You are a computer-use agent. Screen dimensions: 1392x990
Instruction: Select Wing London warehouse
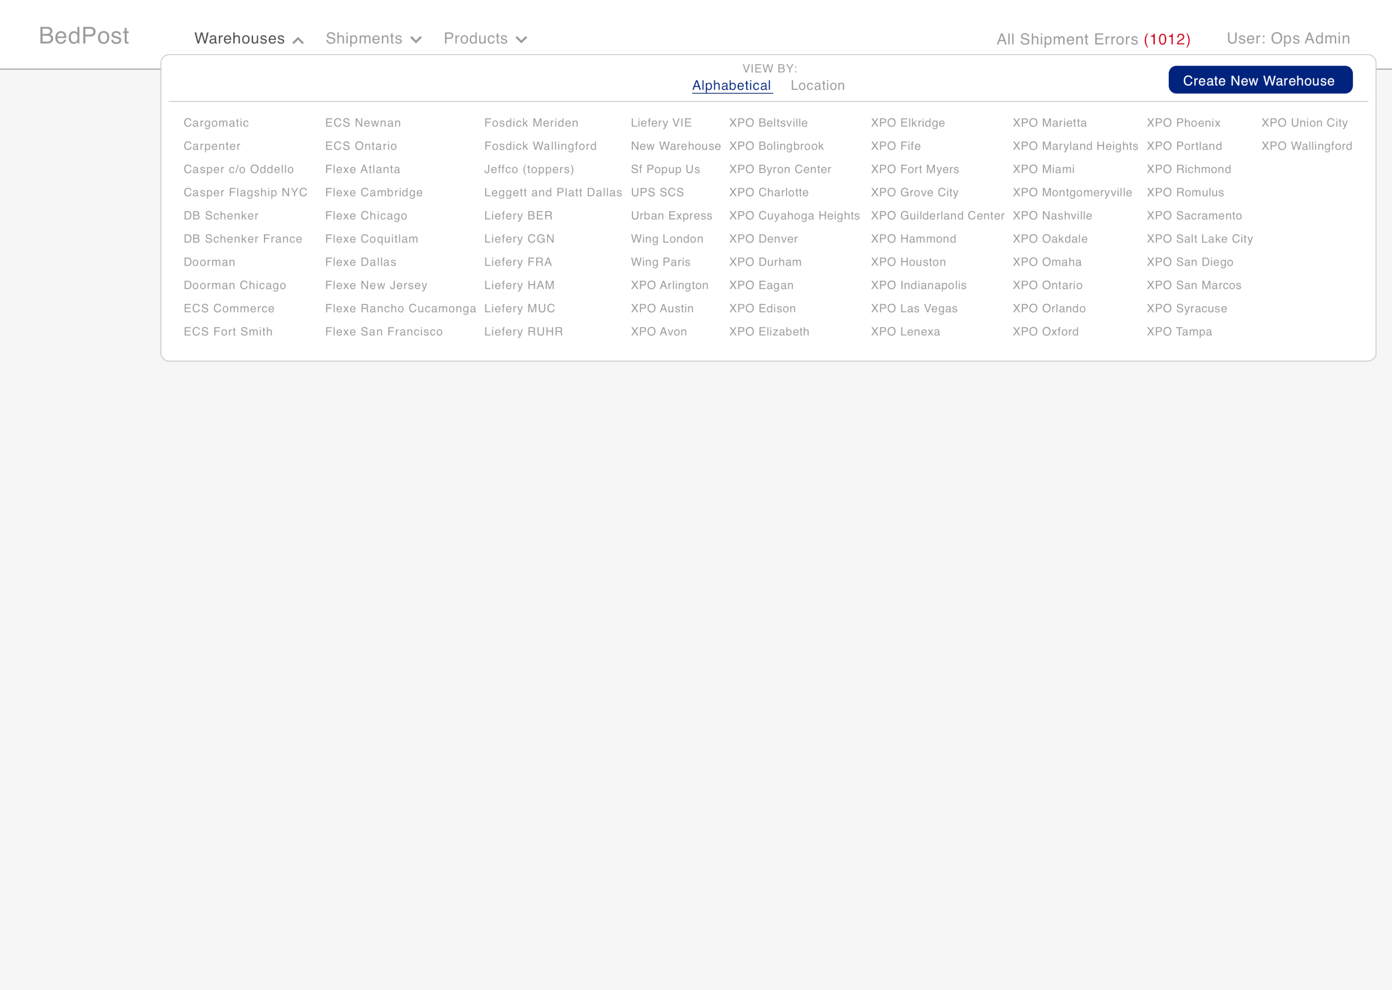tap(666, 238)
